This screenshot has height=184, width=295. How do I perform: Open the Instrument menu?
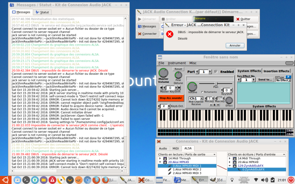point(177,63)
